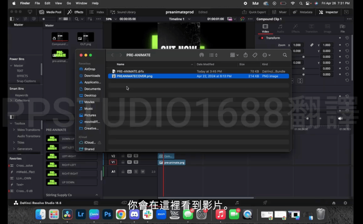Lock the A1 audio track
The image size is (363, 224).
click(123, 172)
